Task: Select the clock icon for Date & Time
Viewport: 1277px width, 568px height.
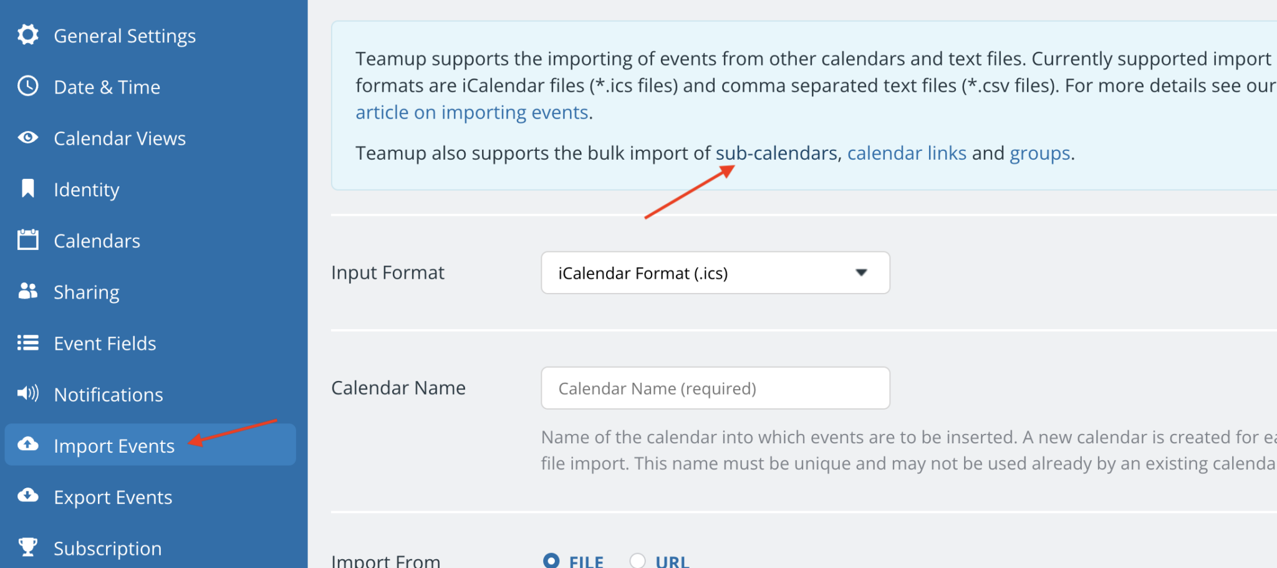Action: 27,87
